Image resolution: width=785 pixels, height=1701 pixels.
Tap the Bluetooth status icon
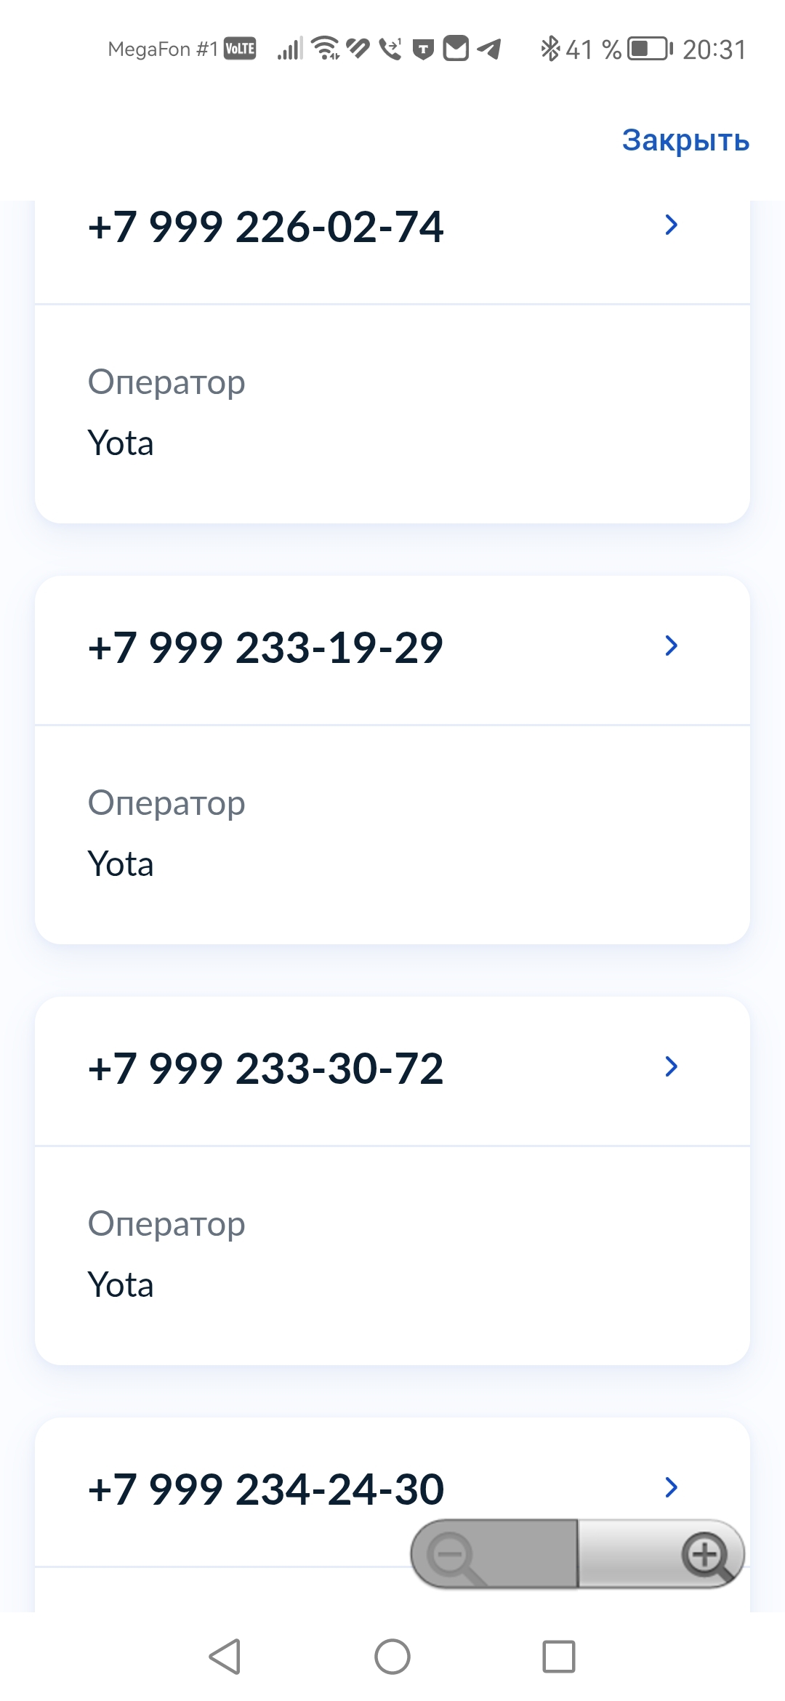coord(549,49)
